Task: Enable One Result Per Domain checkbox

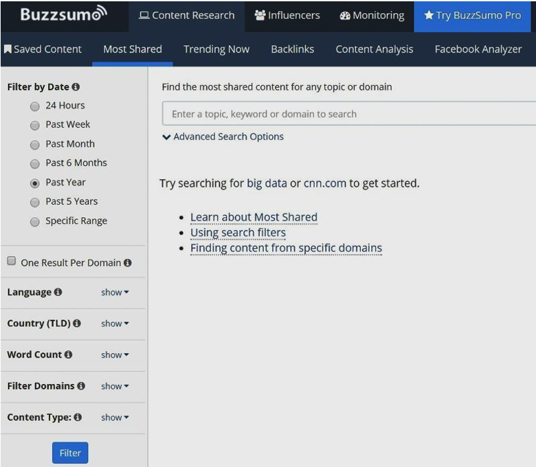Action: [11, 261]
